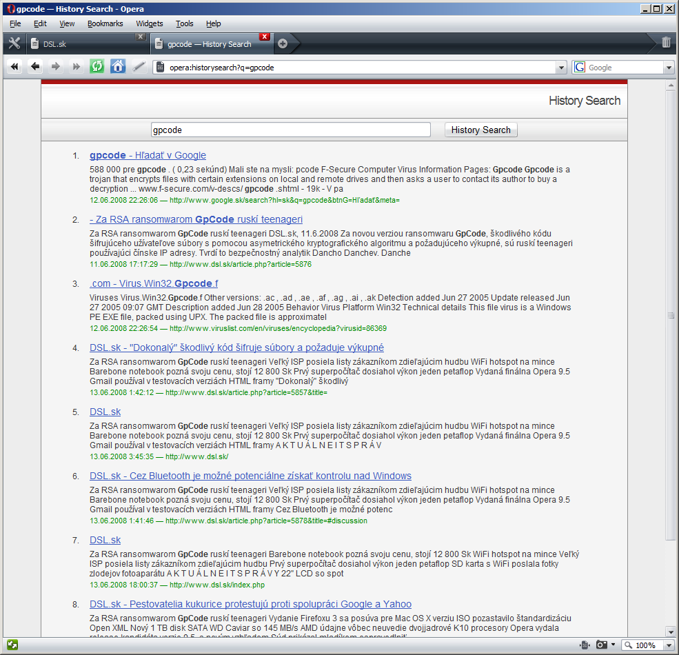Viewport: 679px width, 655px height.
Task: Open the camera options dropdown arrow
Action: (x=614, y=645)
